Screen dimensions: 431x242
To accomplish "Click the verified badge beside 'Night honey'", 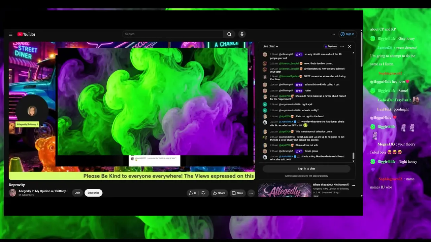I will [373, 162].
